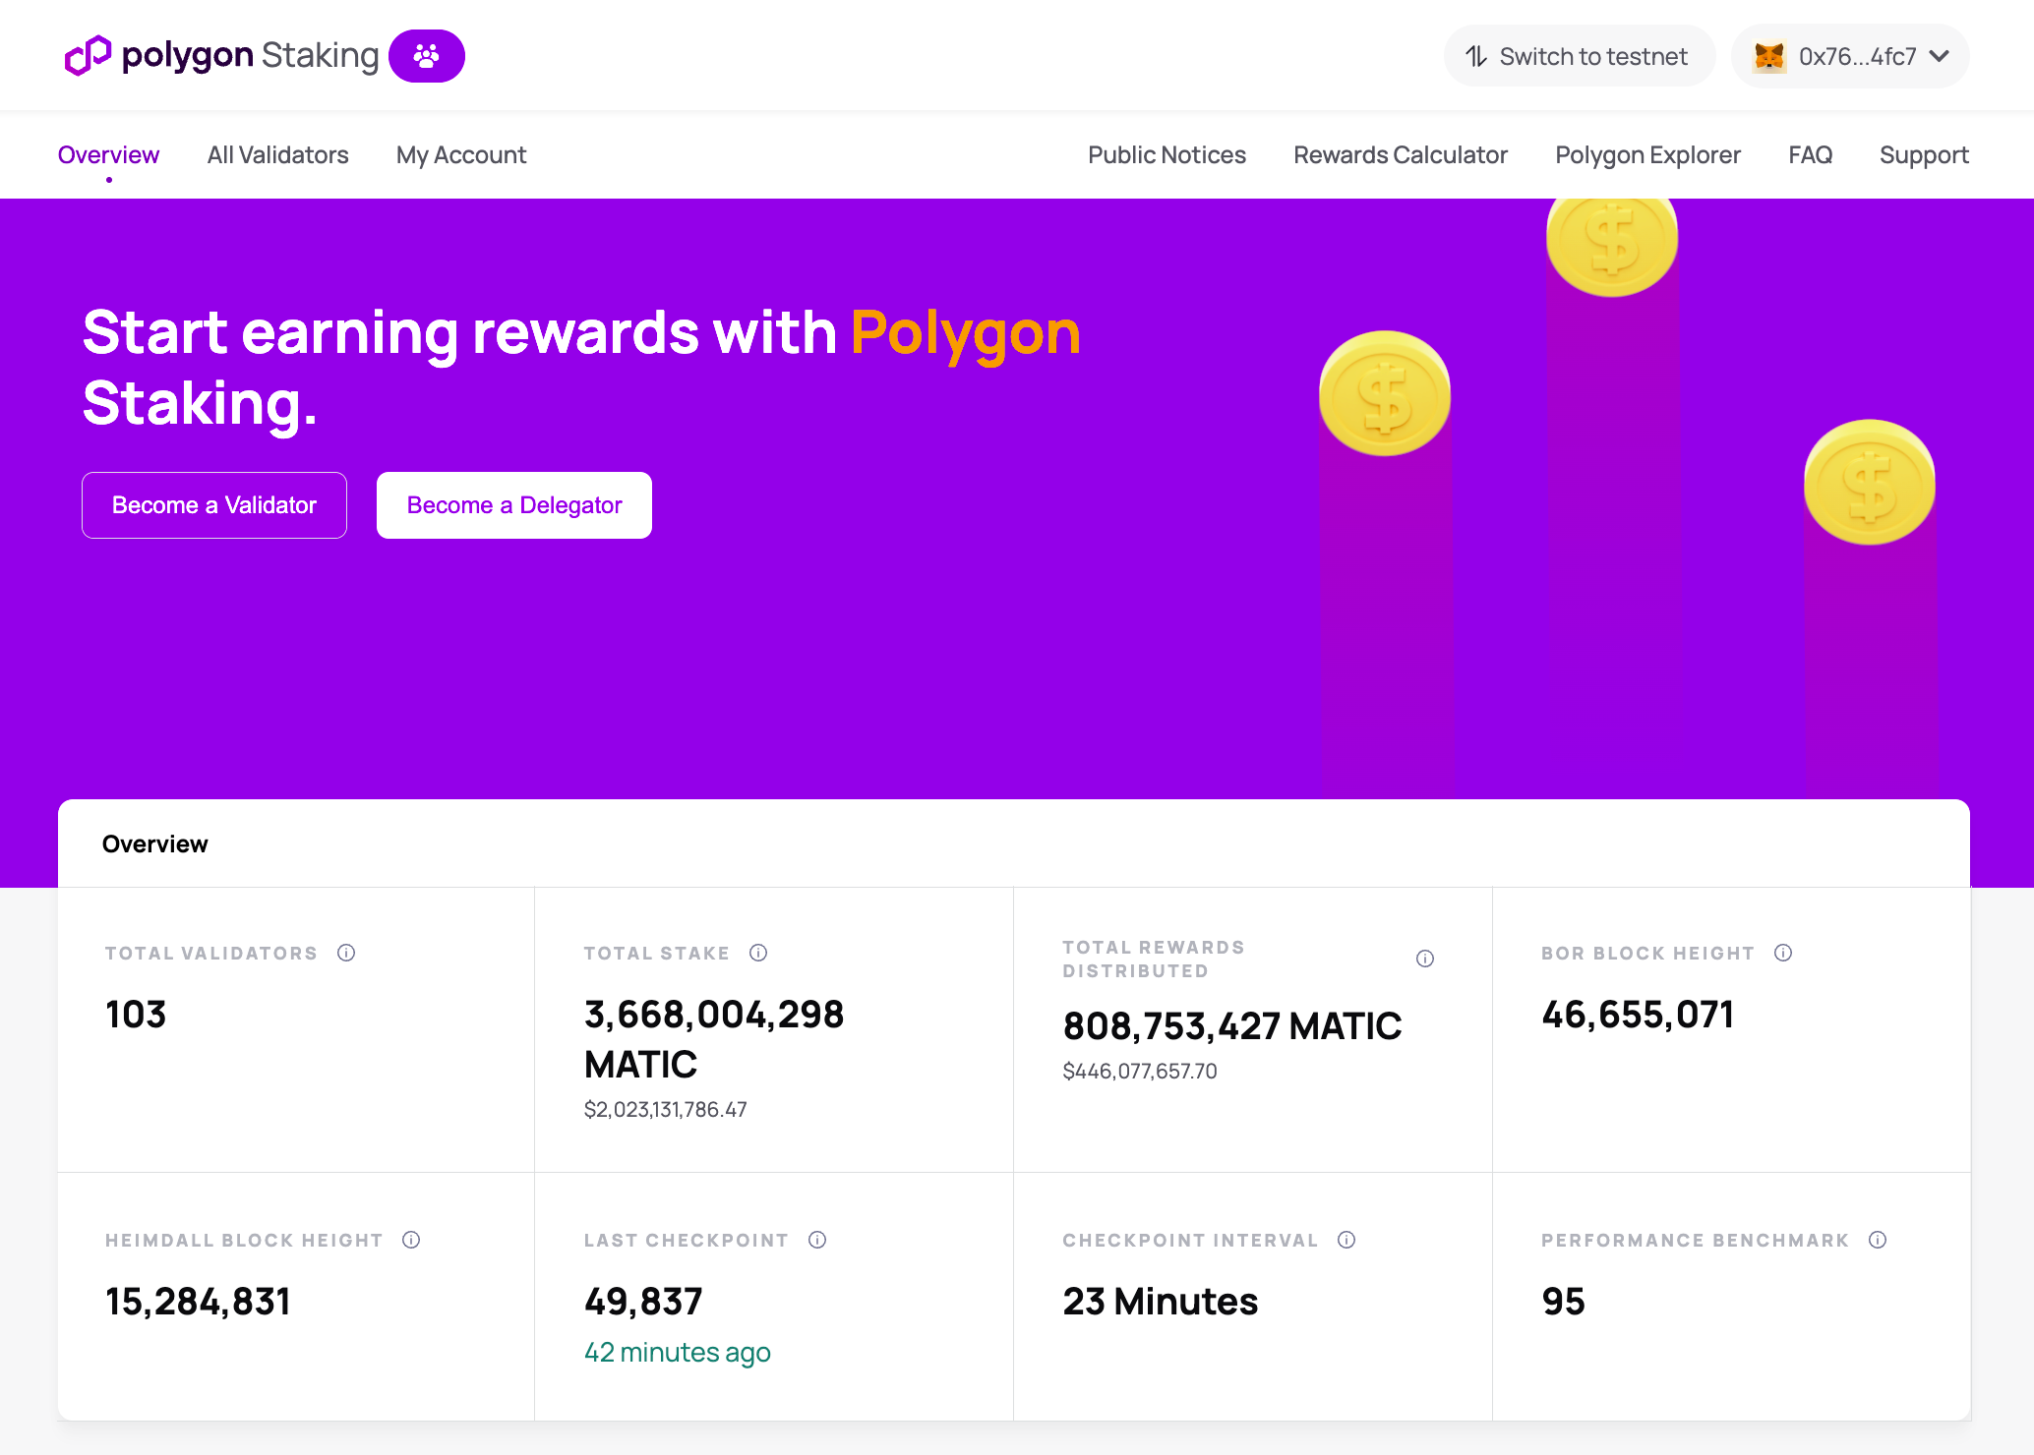
Task: Open the Overview tab
Action: pyautogui.click(x=108, y=154)
